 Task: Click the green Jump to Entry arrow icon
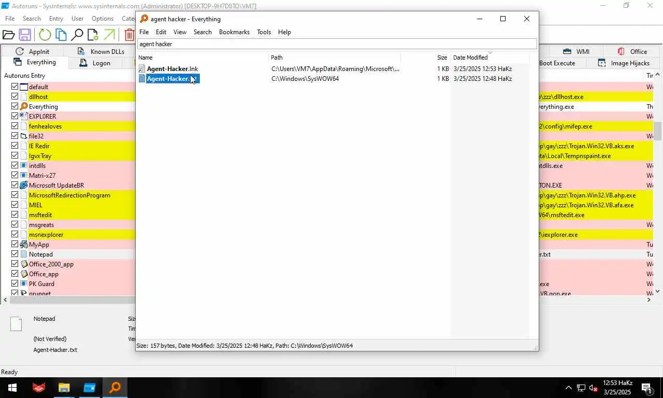(x=109, y=35)
